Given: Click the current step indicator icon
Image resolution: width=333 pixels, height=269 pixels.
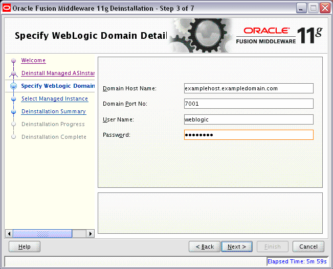Looking at the screenshot, I should coord(14,86).
